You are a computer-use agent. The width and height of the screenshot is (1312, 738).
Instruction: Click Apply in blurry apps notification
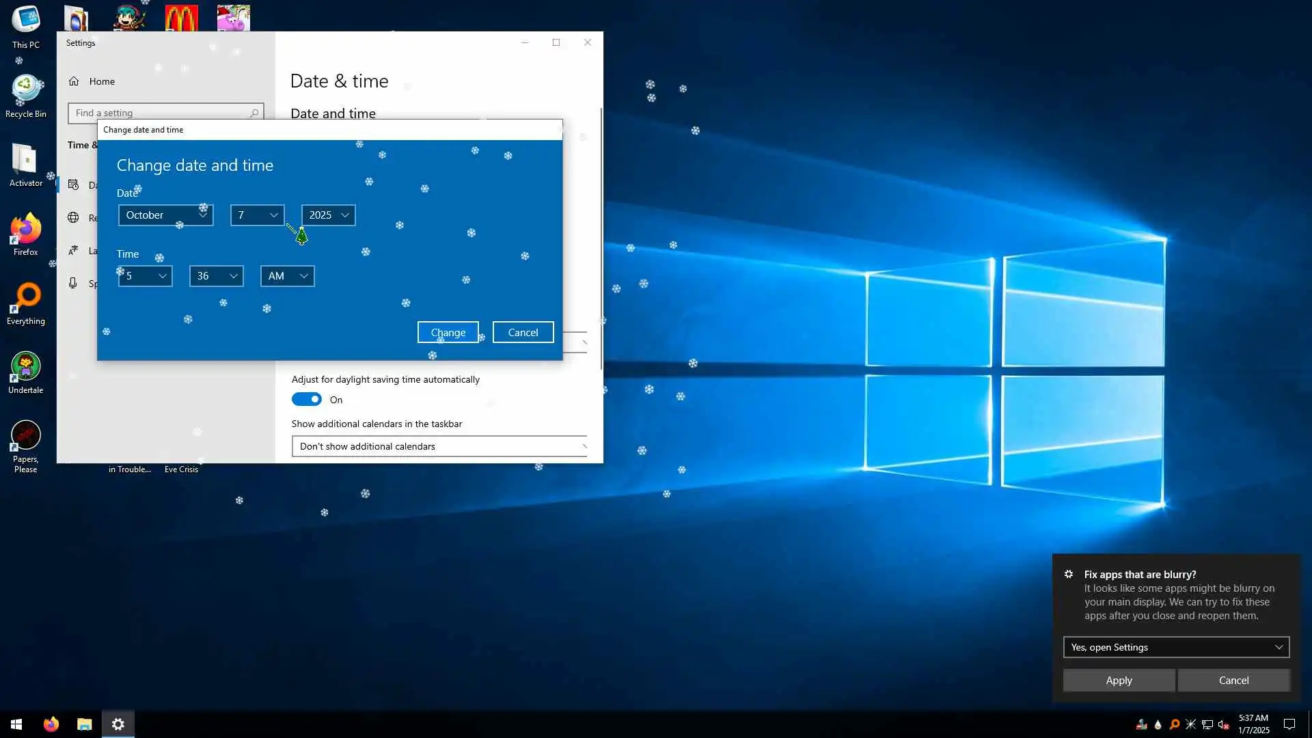1119,681
